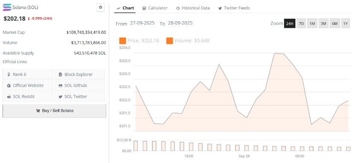
Task: Open the Block Explorer link
Action: [x=79, y=74]
